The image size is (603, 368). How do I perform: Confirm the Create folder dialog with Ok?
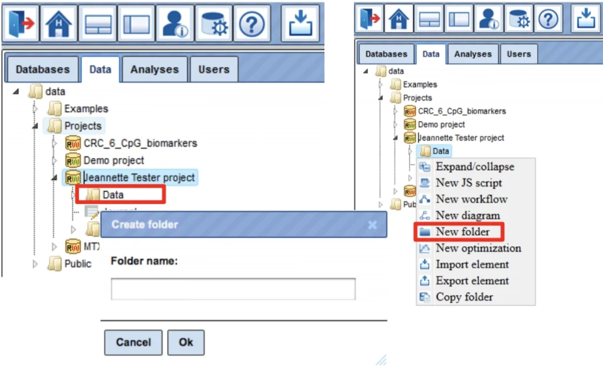click(185, 342)
